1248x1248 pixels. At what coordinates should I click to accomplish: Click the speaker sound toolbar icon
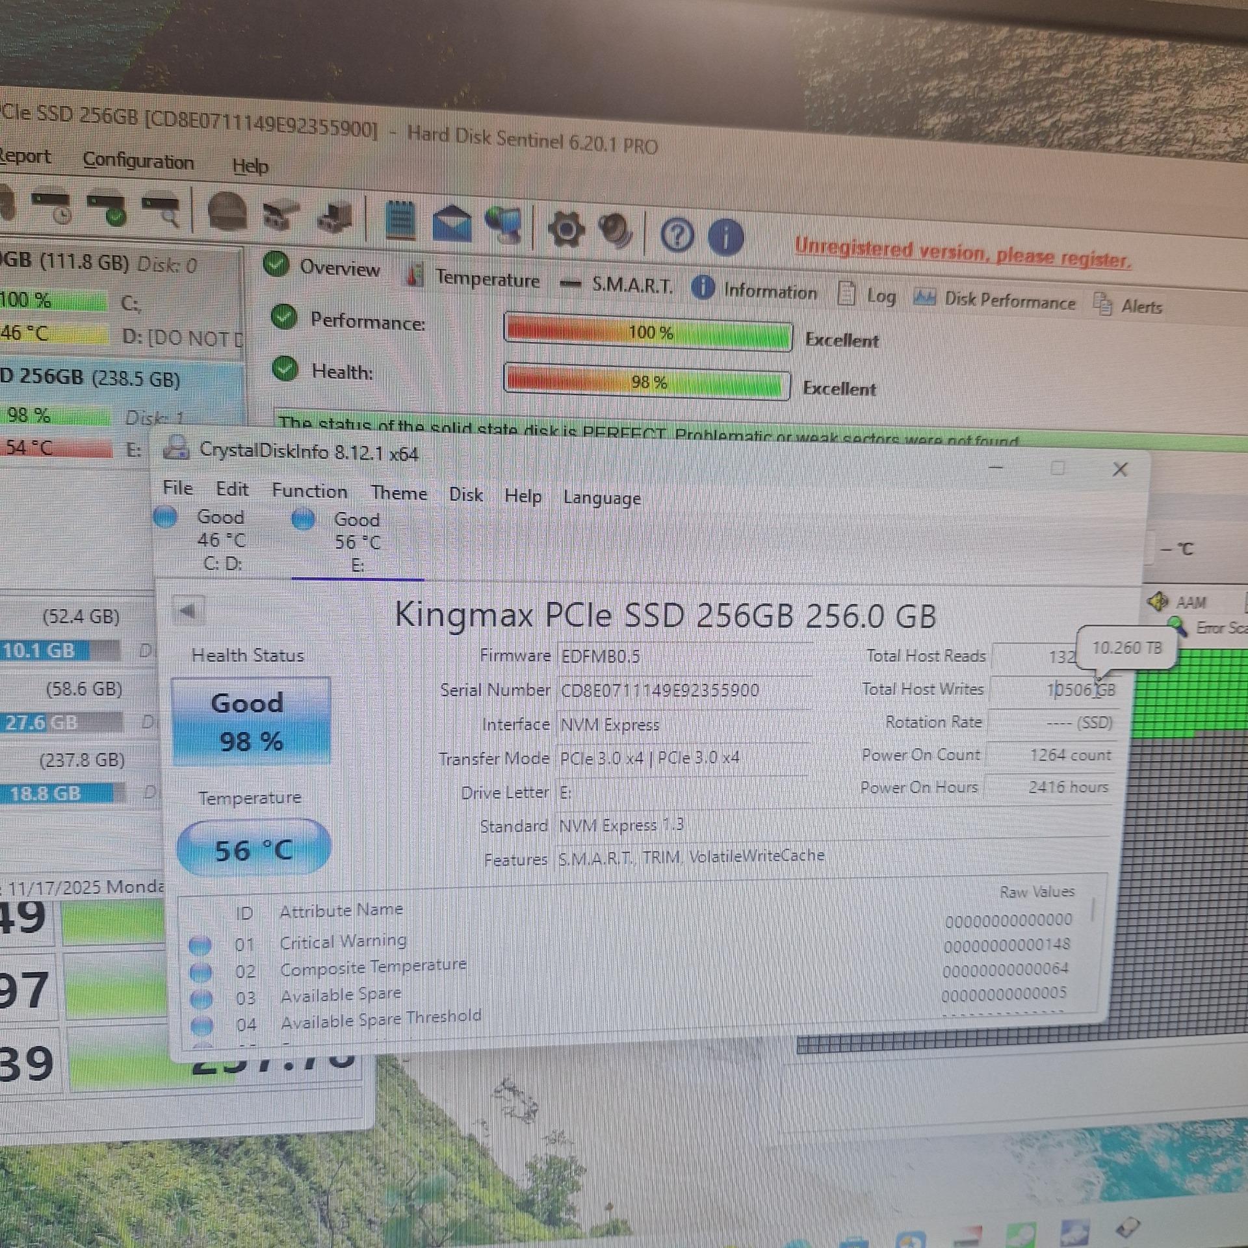tap(615, 231)
